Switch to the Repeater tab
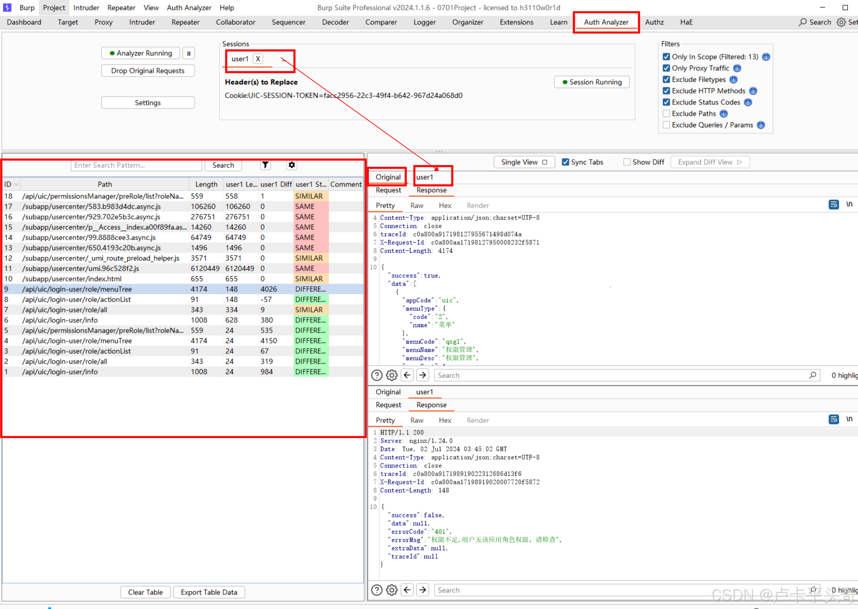858x609 pixels. [185, 22]
